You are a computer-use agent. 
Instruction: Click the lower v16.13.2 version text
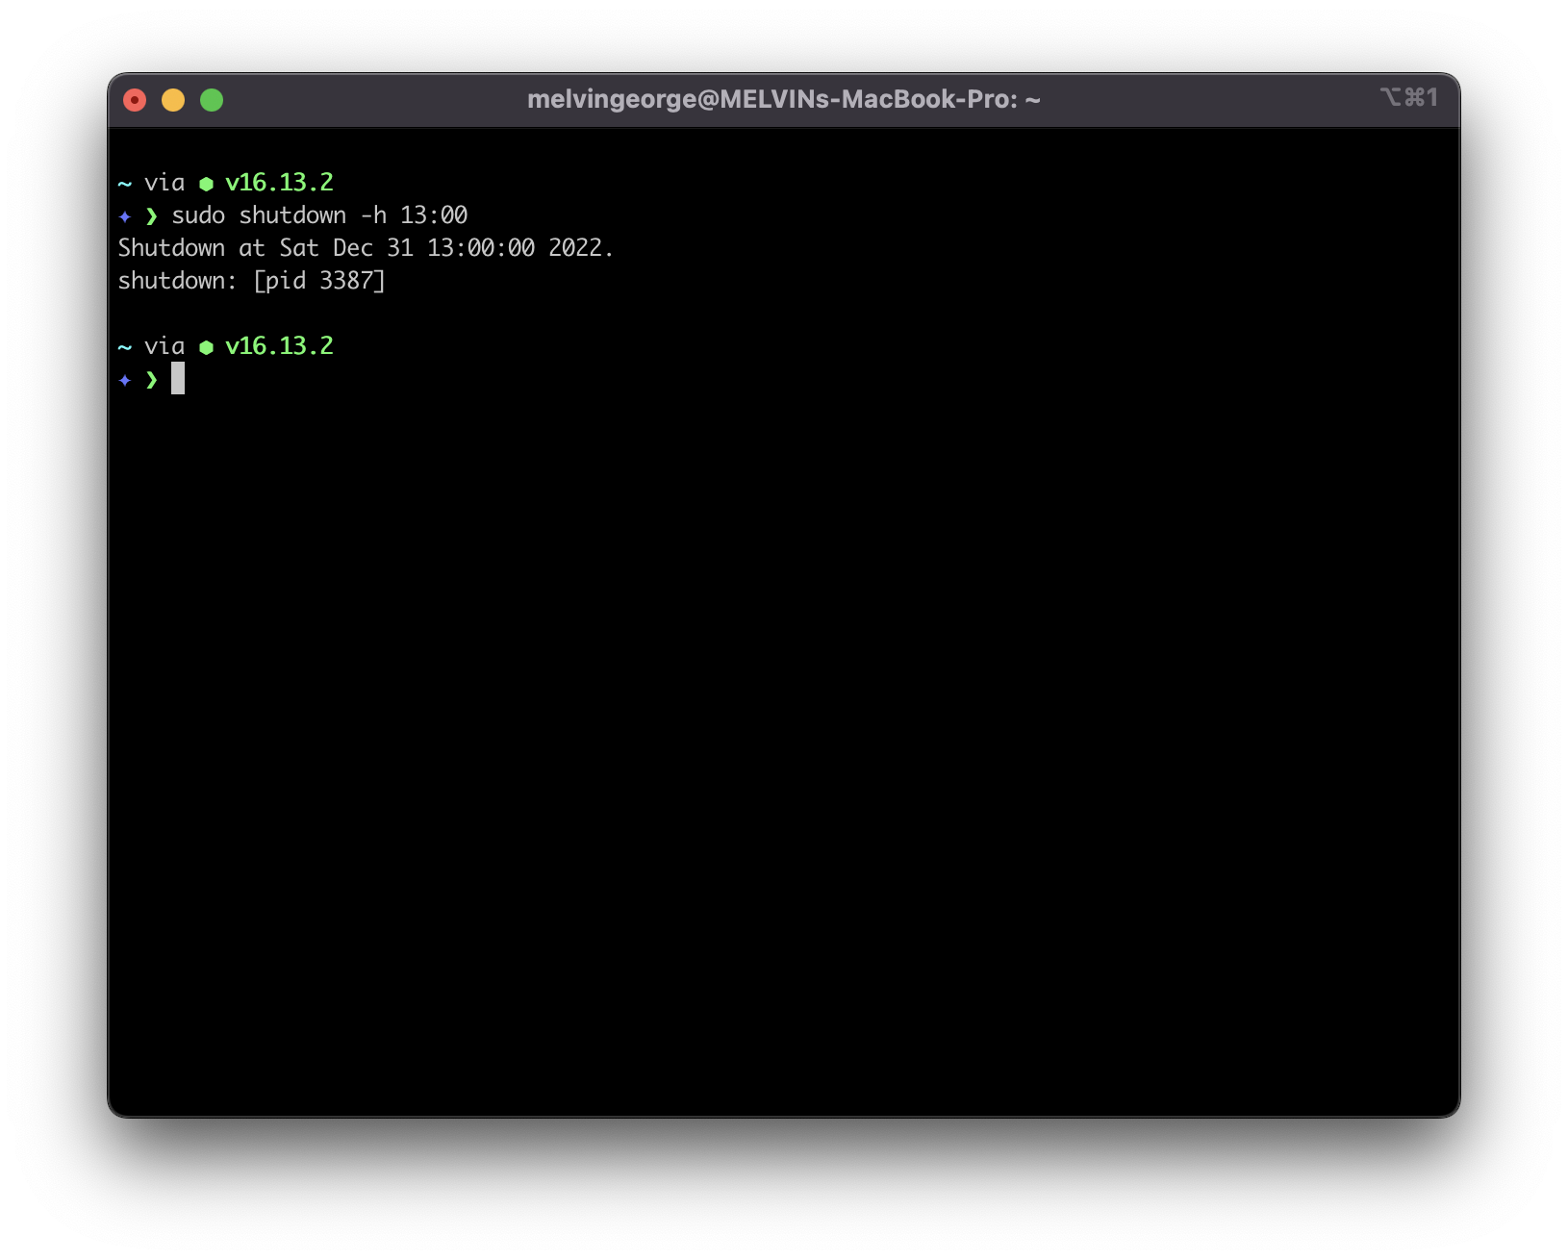(280, 346)
